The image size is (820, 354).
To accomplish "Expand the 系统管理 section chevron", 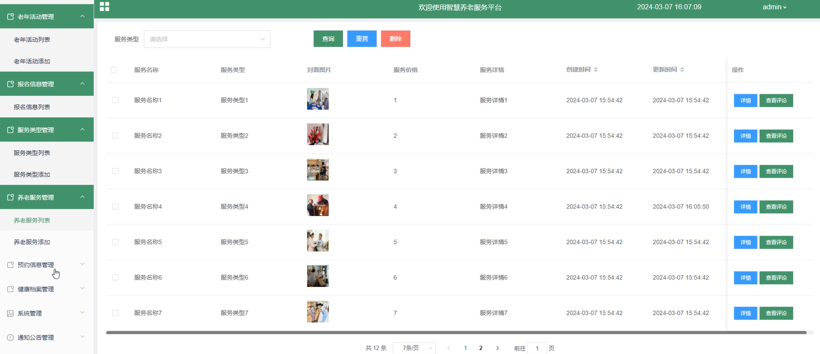I will pyautogui.click(x=83, y=313).
